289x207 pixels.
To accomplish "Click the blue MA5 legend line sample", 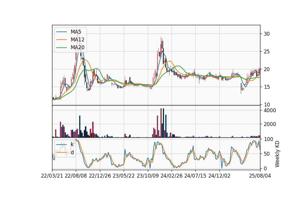I will (x=61, y=32).
